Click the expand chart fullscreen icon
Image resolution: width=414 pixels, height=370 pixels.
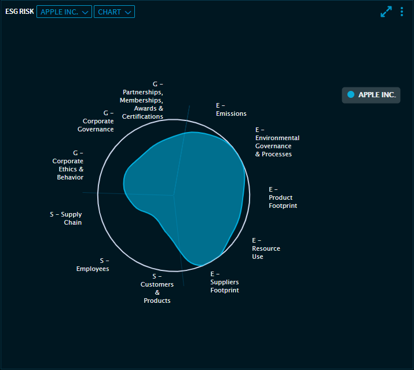tap(386, 12)
